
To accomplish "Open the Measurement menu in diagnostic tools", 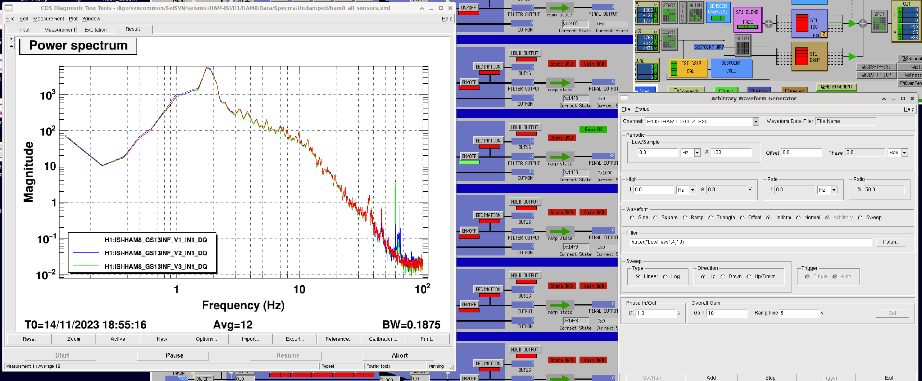I will pos(48,19).
